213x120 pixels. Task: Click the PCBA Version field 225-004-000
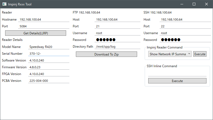coord(49,81)
